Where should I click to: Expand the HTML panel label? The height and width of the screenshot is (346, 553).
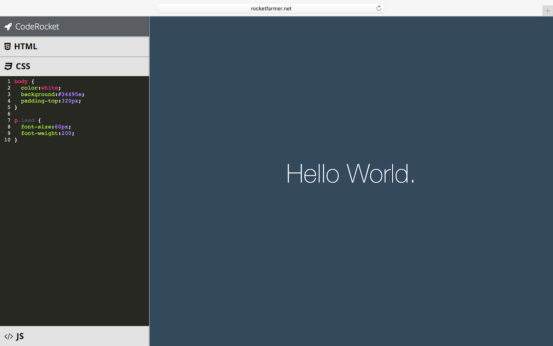tap(26, 47)
